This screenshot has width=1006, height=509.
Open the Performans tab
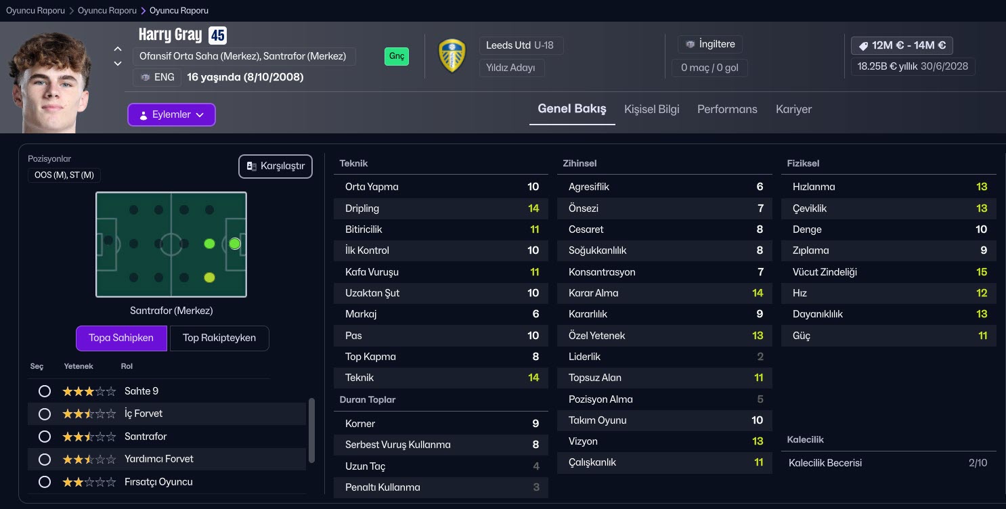click(727, 109)
